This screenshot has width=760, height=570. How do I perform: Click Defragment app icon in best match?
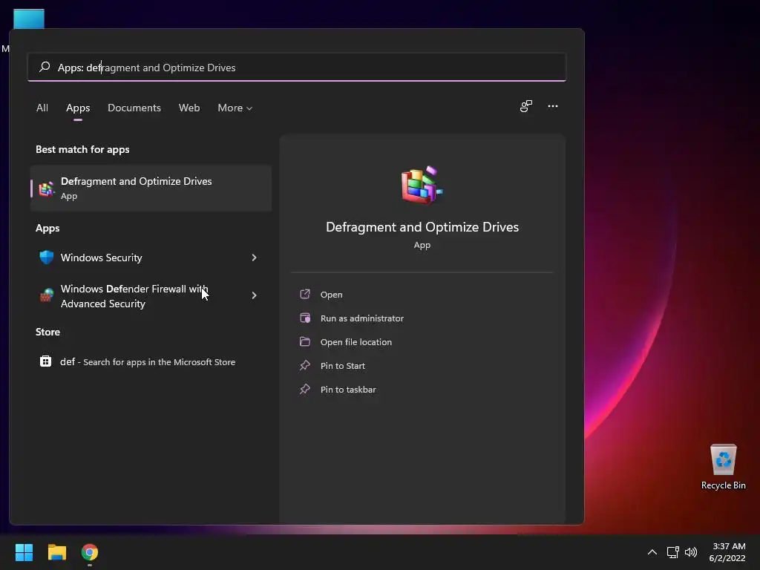click(x=47, y=189)
